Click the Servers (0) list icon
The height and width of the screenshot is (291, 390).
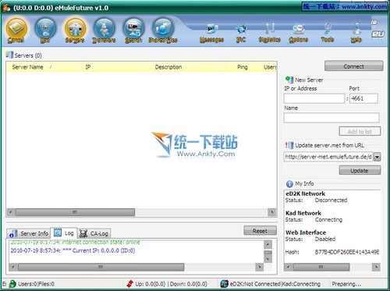coord(9,55)
